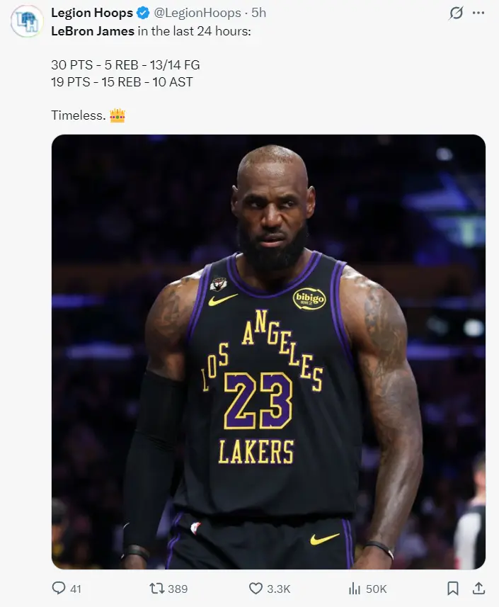Click the 30 PTS stat line text

[125, 64]
